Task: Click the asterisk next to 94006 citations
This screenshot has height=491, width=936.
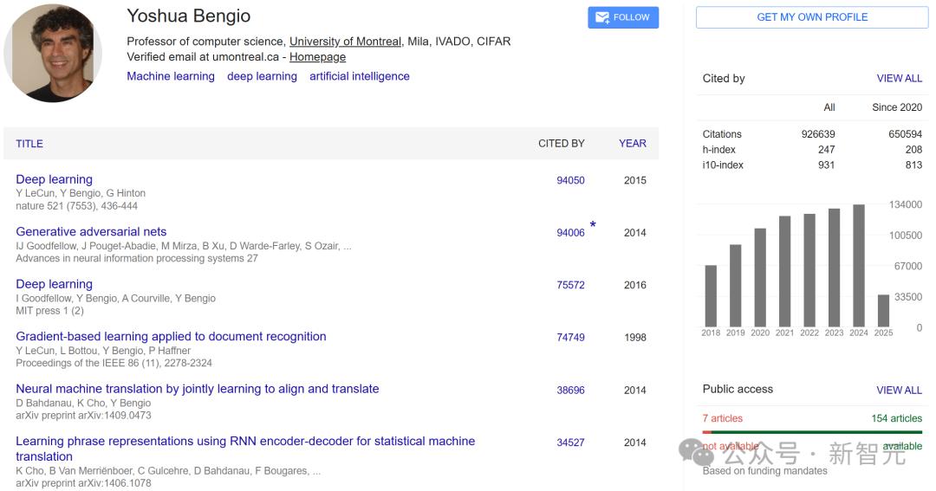Action: pyautogui.click(x=593, y=226)
